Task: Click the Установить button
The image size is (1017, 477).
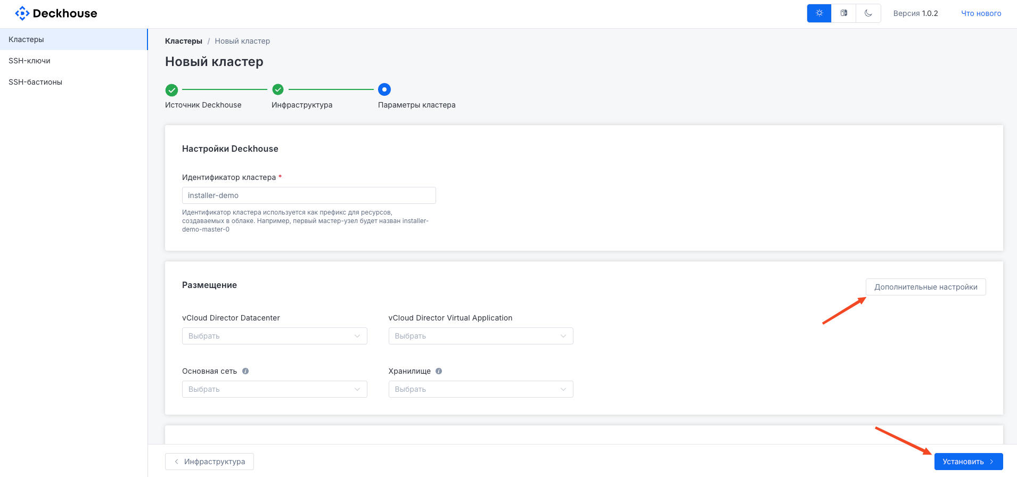Action: click(x=969, y=462)
